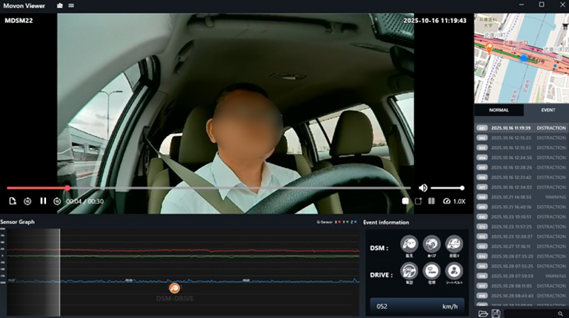Select event 007 at 2025.10.16 12:34:02

[522, 187]
